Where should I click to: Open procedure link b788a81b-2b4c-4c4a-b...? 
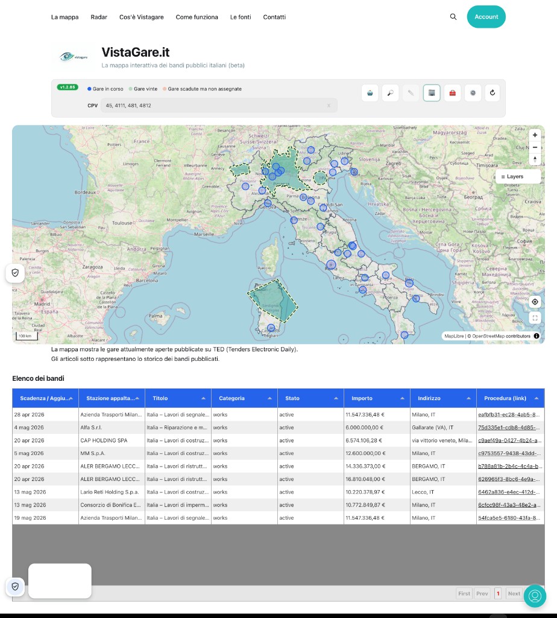(510, 467)
